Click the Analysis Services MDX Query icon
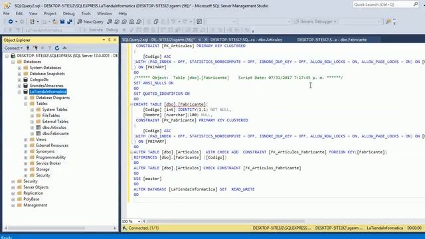425x239 pixels. [x=117, y=21]
